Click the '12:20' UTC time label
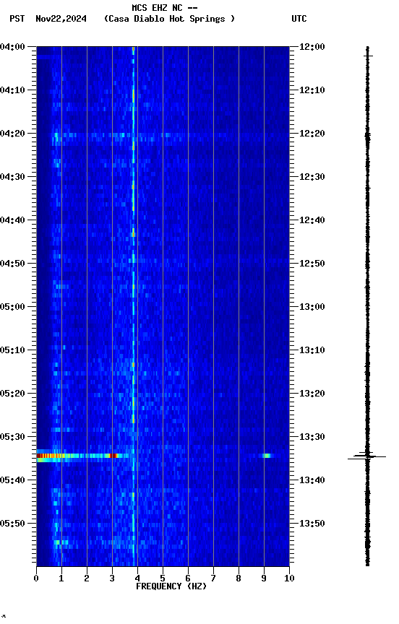The width and height of the screenshot is (399, 624). click(x=312, y=134)
